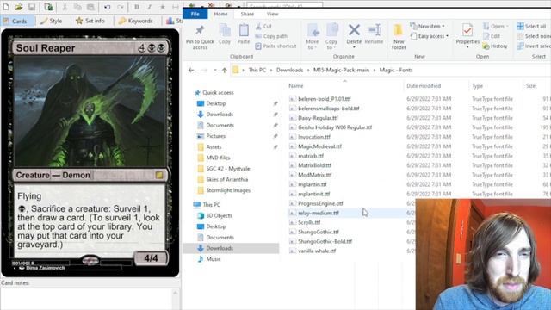Image resolution: width=551 pixels, height=310 pixels.
Task: Click M15-Magic-Pack-main in address path
Action: coord(341,71)
